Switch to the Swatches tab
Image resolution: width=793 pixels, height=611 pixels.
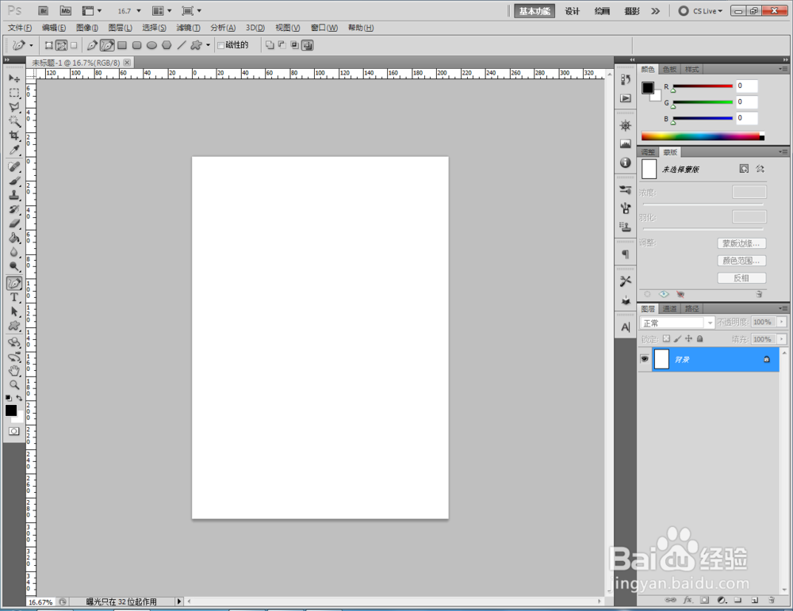point(669,69)
